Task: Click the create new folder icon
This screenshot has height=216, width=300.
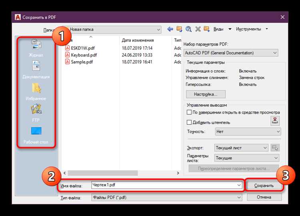Action: tap(207, 29)
